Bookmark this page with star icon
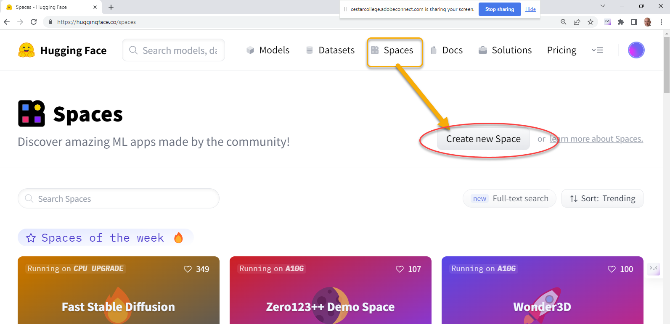This screenshot has height=324, width=670. [591, 22]
